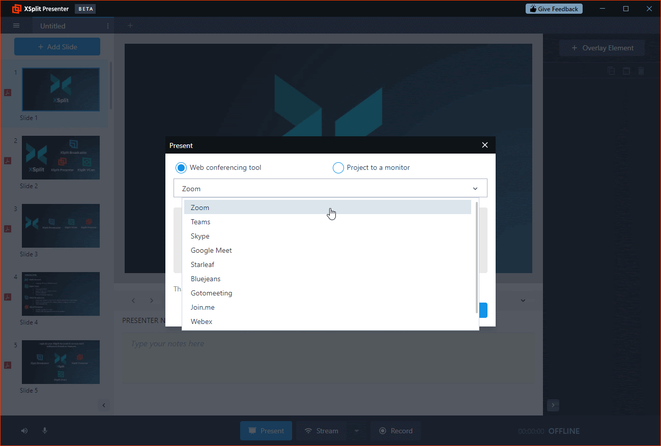
Task: Go to previous slide arrow
Action: point(133,301)
